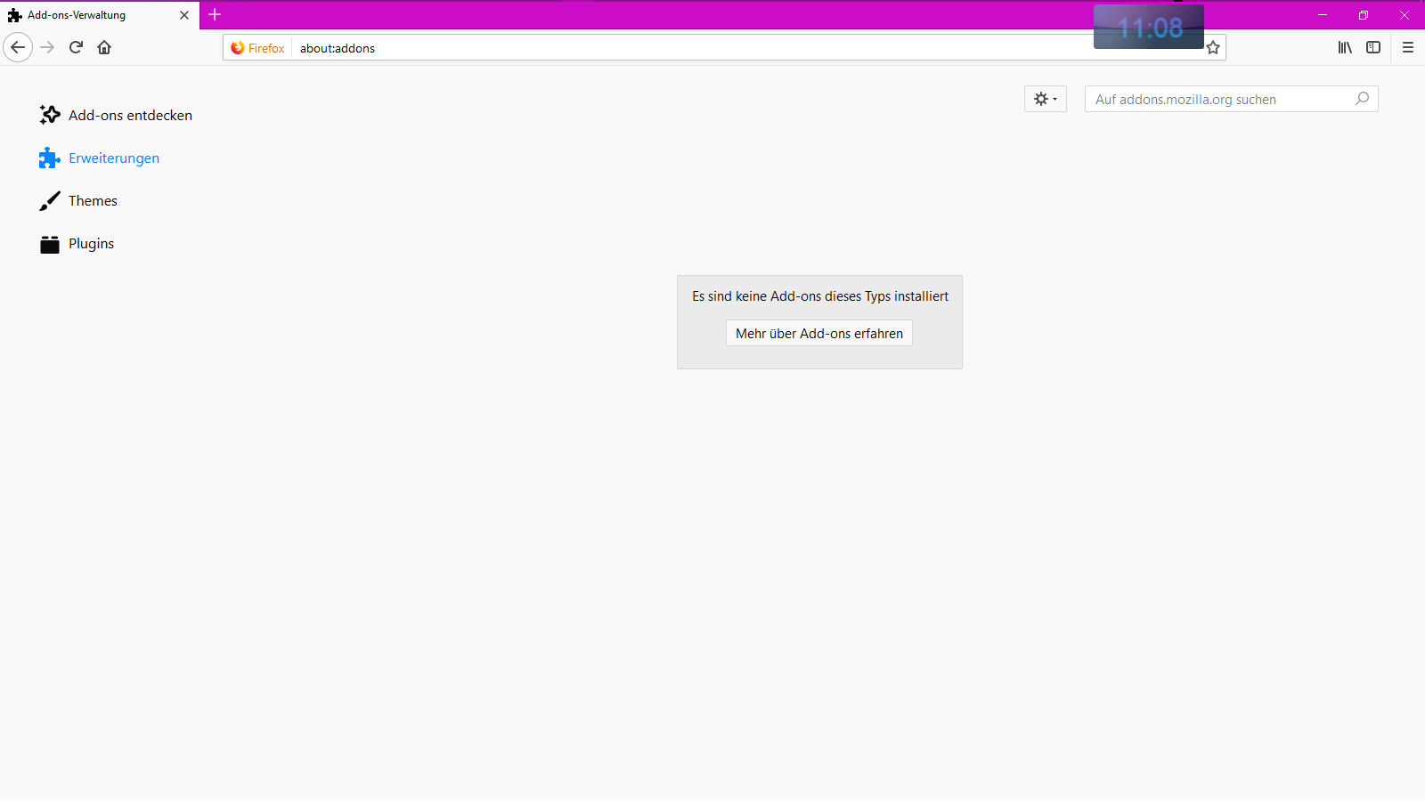The height and width of the screenshot is (801, 1425).
Task: Expand the gear tools dropdown for add-ons
Action: [x=1045, y=99]
